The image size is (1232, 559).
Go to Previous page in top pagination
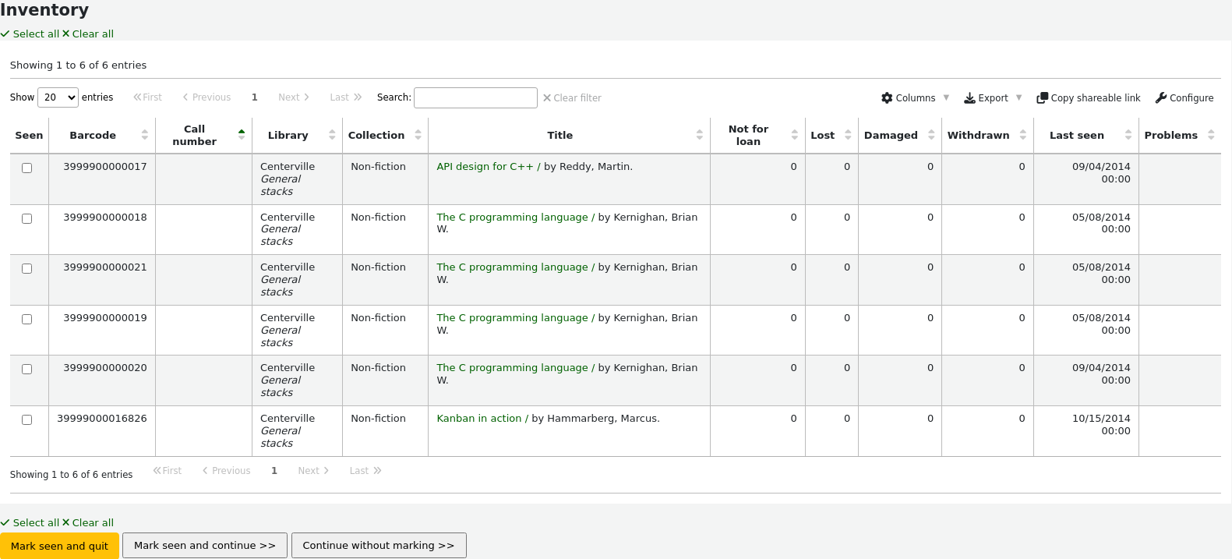(207, 97)
